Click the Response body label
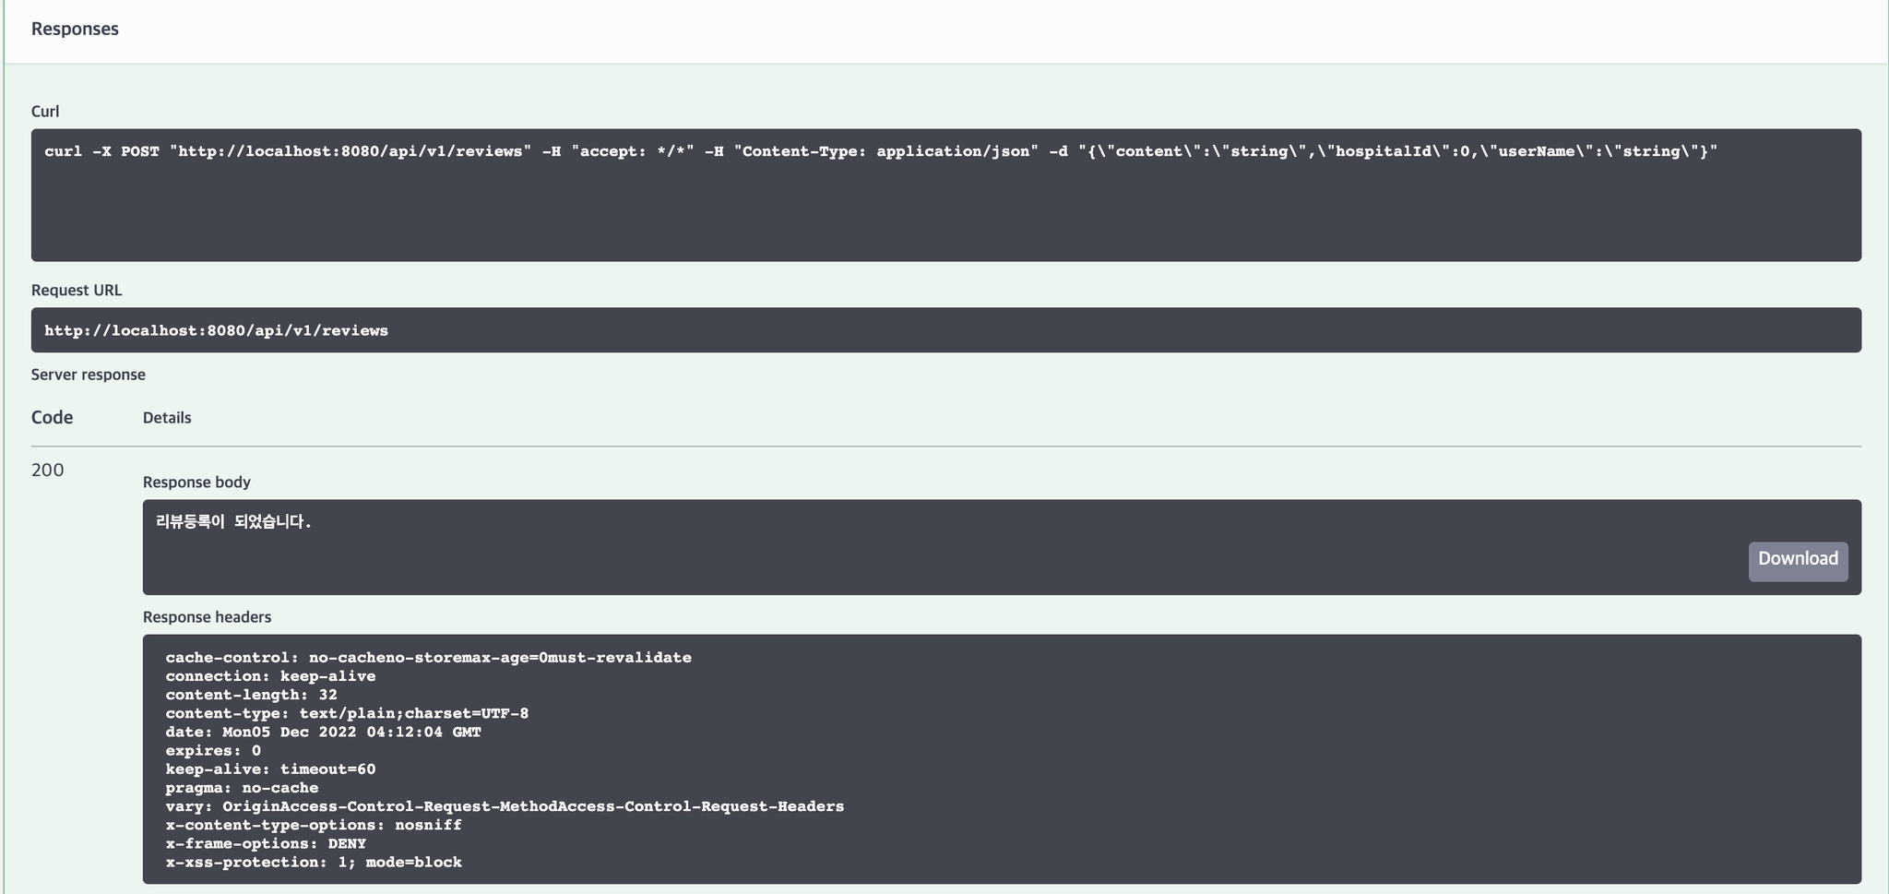Screen dimensions: 1889x894 point(196,483)
